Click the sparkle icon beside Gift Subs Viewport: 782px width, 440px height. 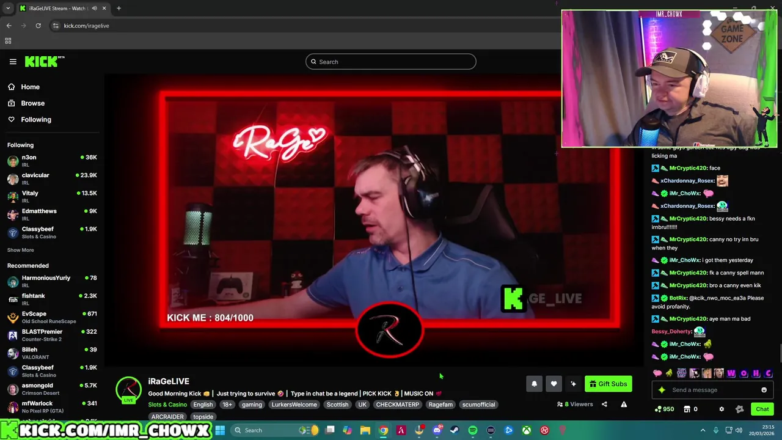click(573, 384)
